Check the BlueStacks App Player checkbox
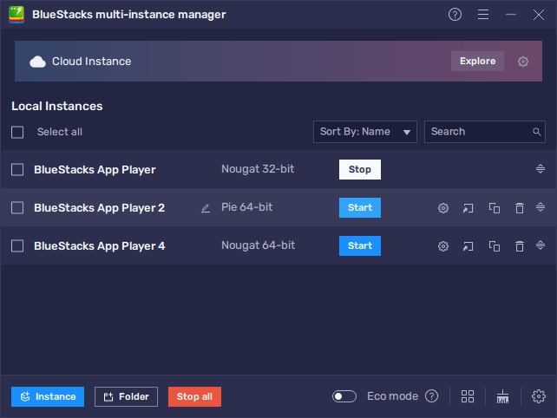Screen dimensions: 557x418 [x=17, y=170]
